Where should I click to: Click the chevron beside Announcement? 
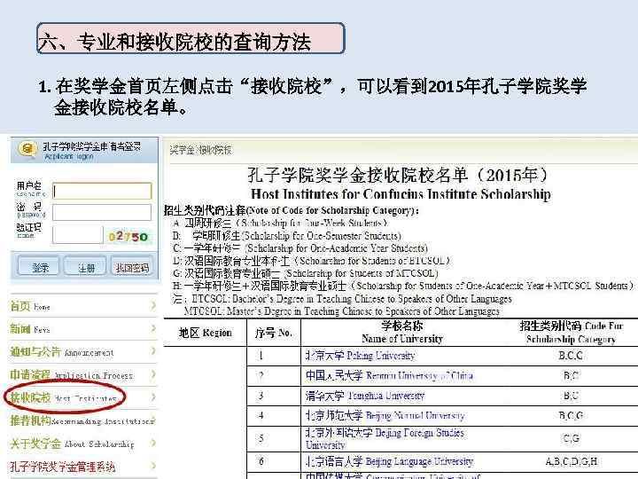(153, 350)
